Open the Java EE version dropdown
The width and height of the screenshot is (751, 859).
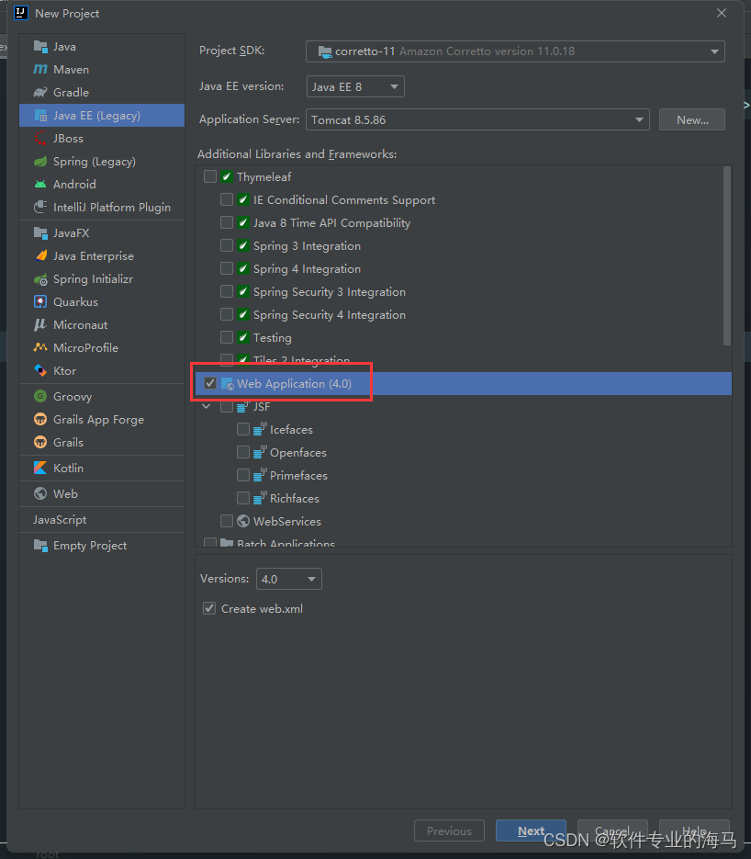pyautogui.click(x=355, y=86)
